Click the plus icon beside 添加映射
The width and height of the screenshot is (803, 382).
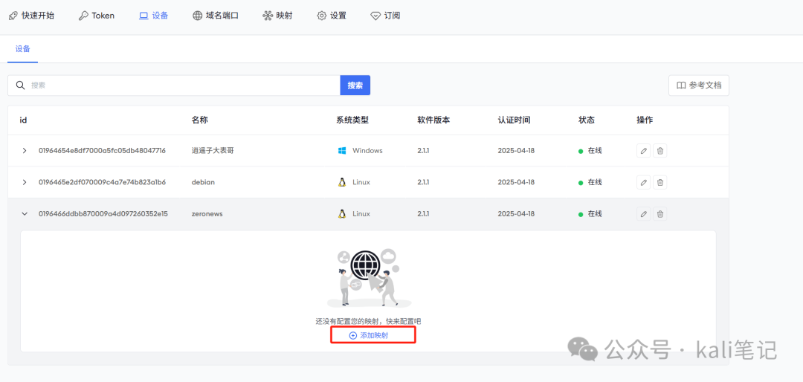(353, 336)
